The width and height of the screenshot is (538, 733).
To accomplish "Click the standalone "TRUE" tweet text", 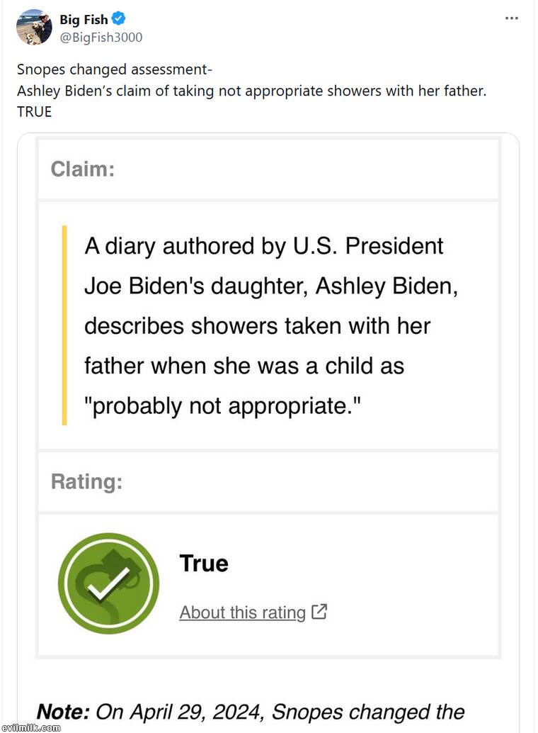I will pos(35,111).
